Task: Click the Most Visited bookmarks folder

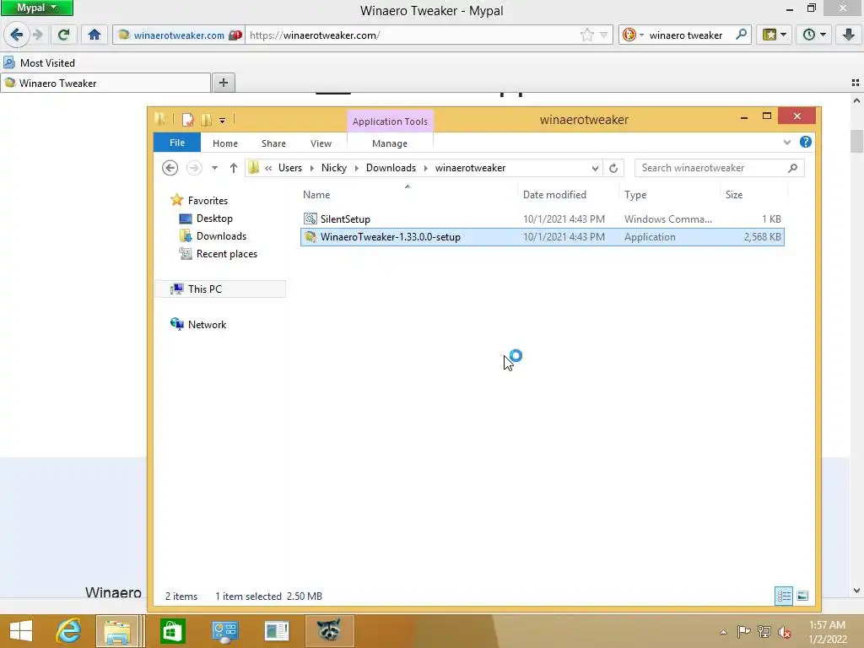Action: 39,62
